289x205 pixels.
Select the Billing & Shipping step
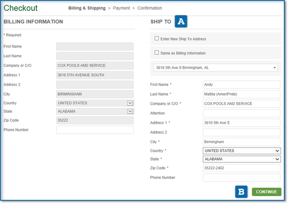[x=87, y=8]
